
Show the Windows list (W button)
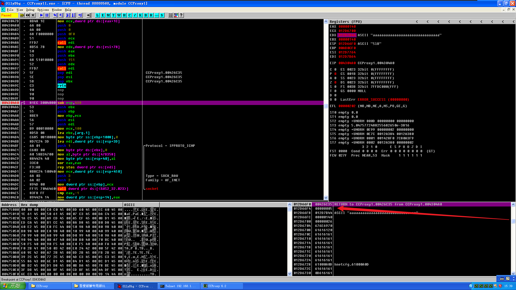click(119, 15)
